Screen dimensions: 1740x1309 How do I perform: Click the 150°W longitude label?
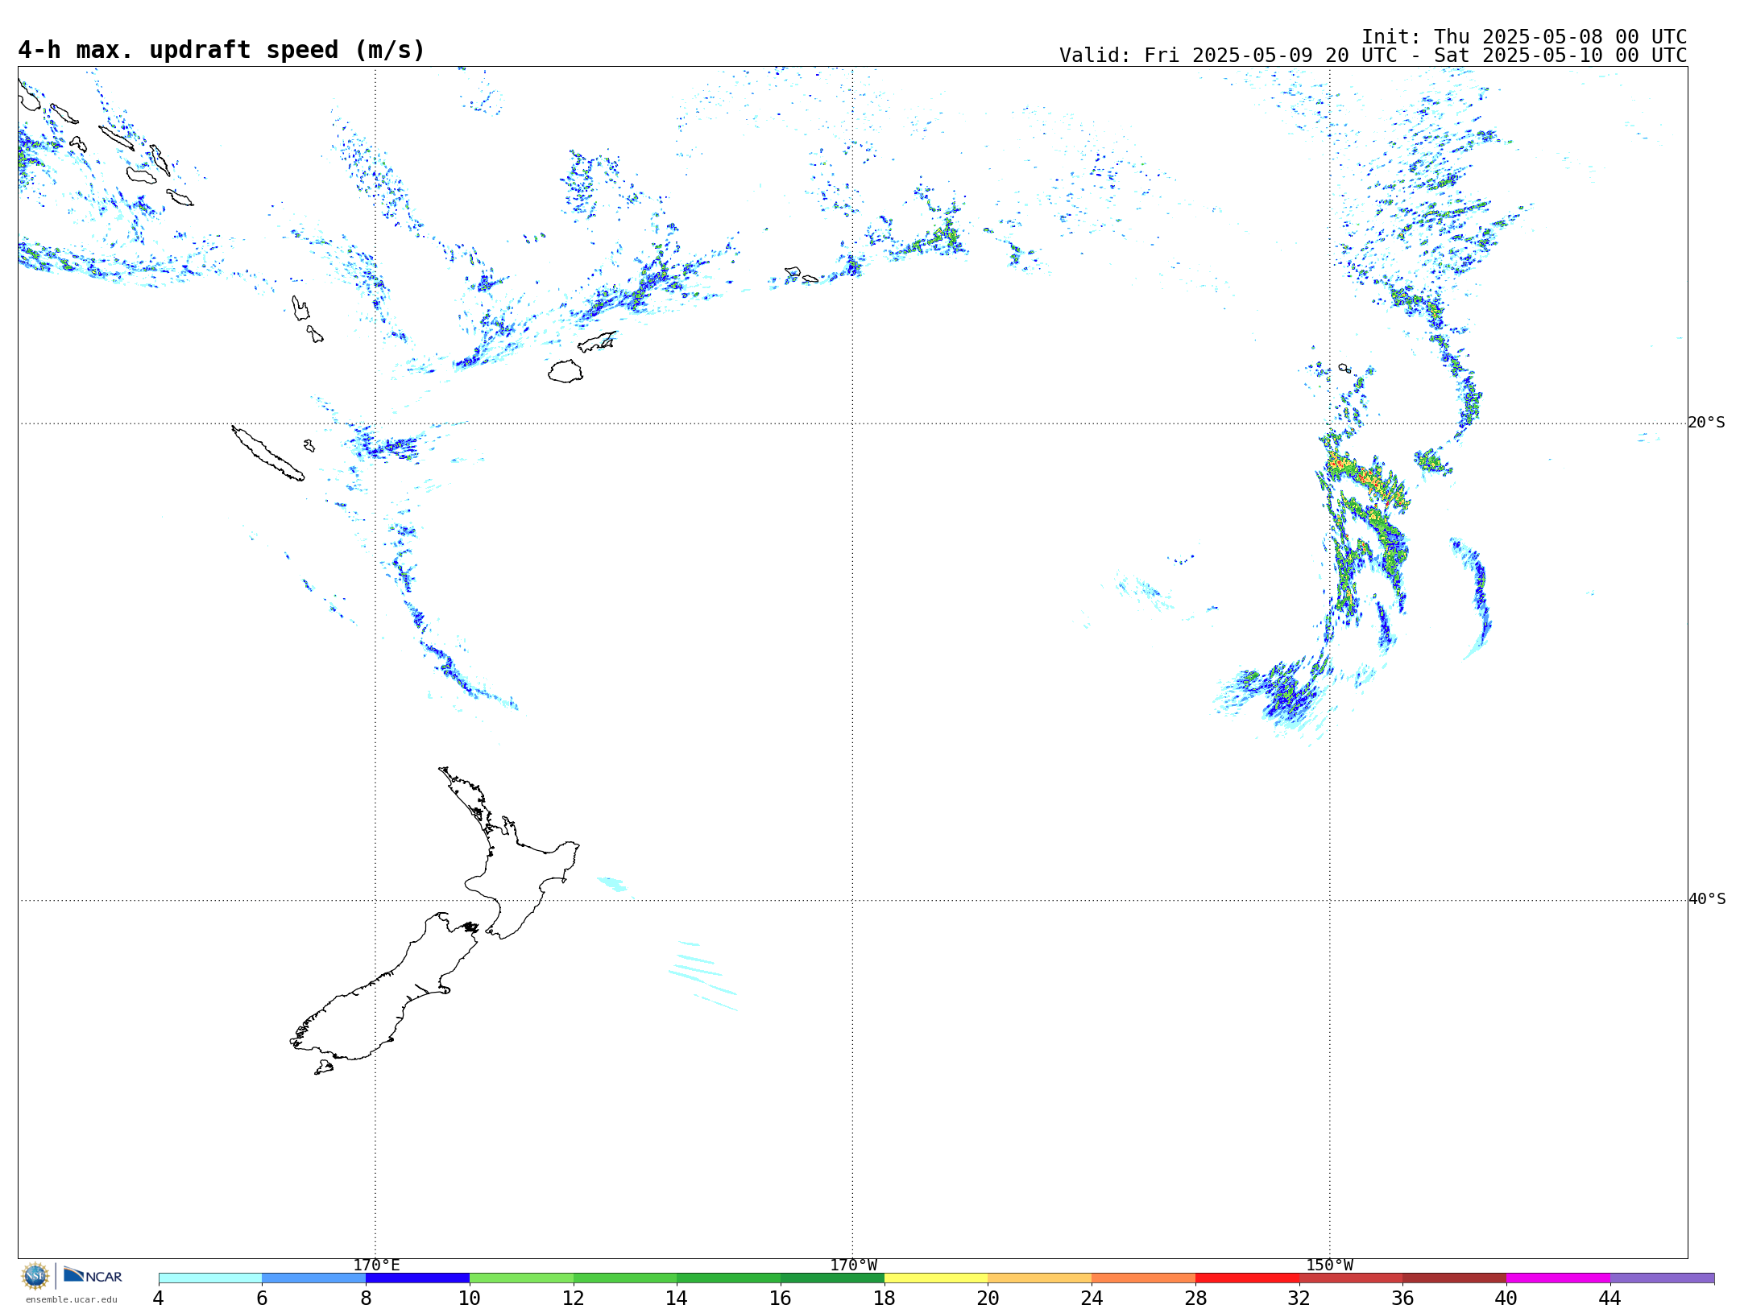point(1330,1266)
